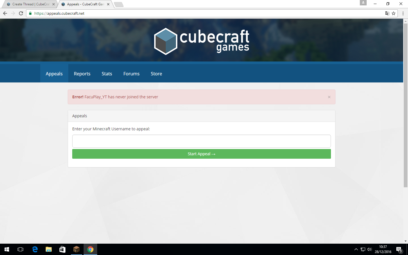Reload the appeals page

click(x=21, y=13)
